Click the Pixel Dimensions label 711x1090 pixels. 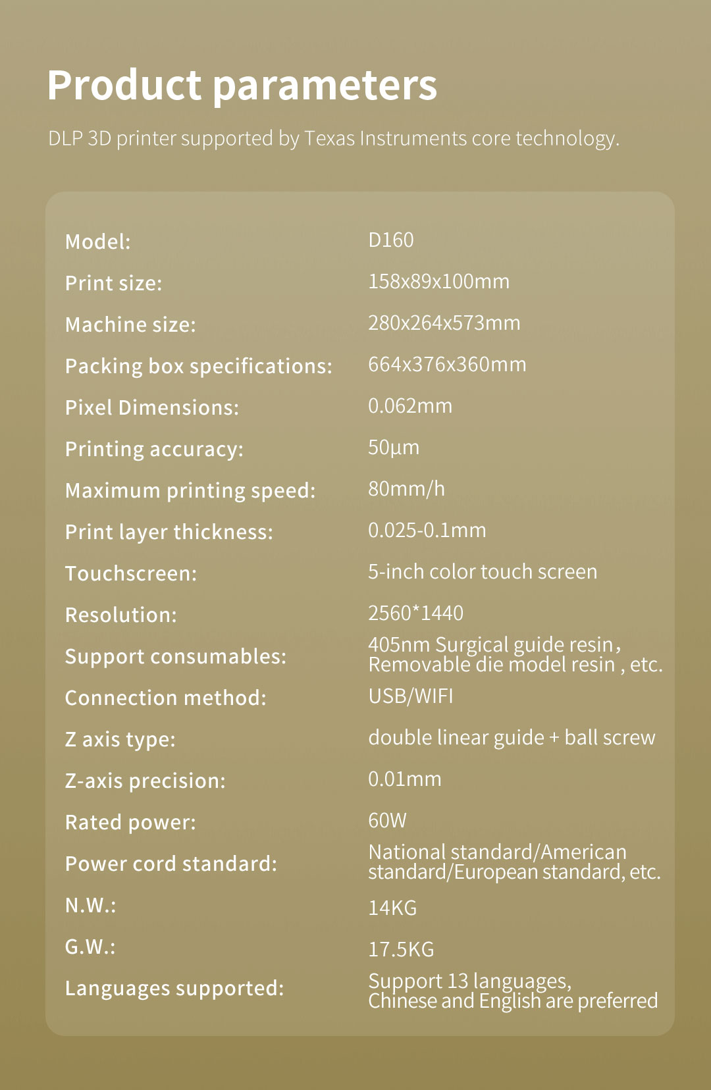point(152,407)
